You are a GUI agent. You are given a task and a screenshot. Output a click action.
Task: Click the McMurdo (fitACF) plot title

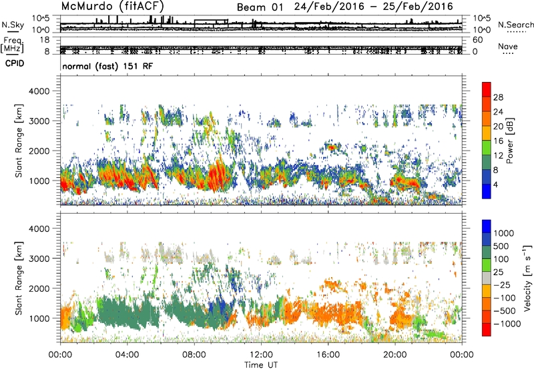[112, 6]
